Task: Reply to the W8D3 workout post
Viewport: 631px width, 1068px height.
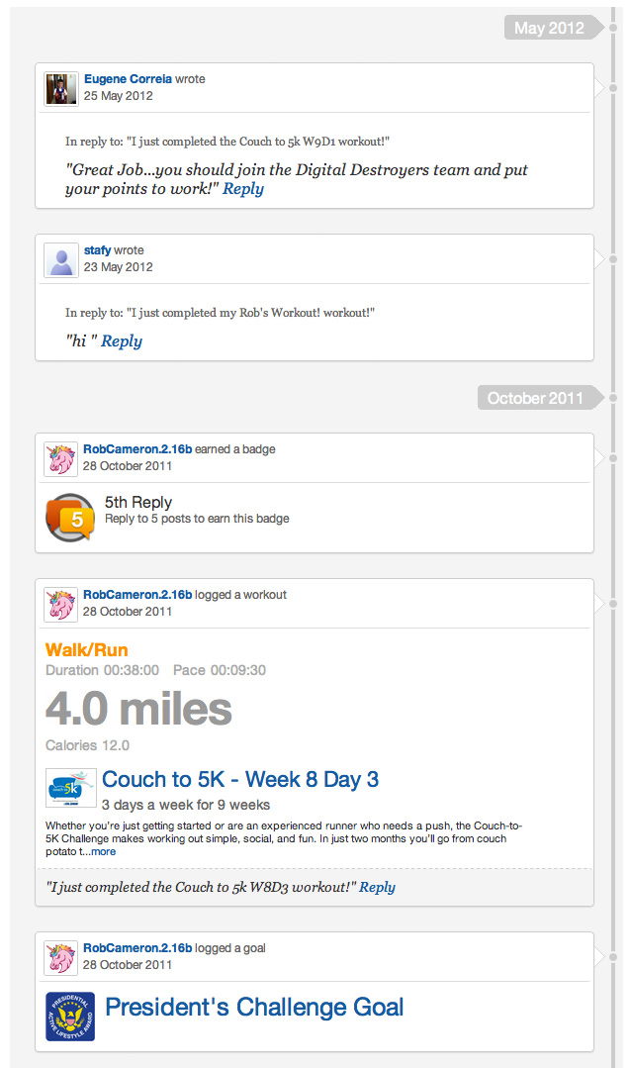Action: coord(377,887)
